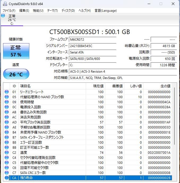Click the 26 °C temperature button

tap(16, 74)
